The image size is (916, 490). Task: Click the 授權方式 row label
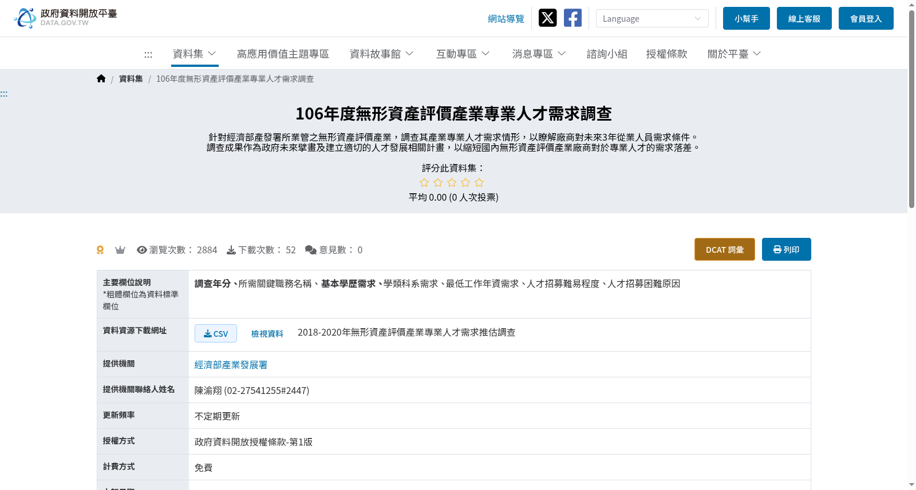click(119, 441)
